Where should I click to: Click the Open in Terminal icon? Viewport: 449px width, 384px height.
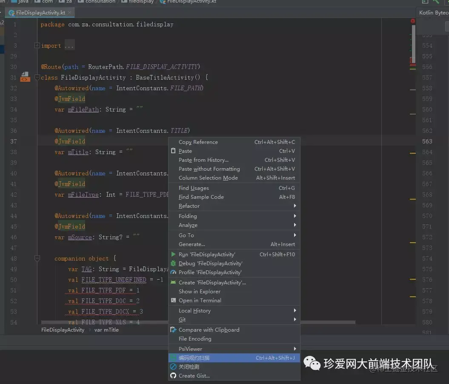(x=173, y=300)
